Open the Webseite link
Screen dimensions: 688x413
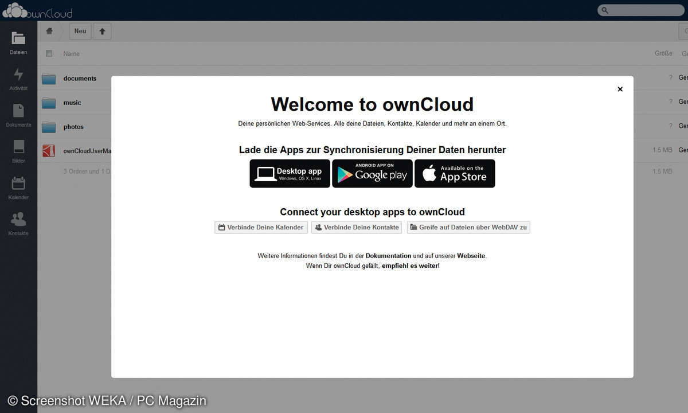(471, 256)
